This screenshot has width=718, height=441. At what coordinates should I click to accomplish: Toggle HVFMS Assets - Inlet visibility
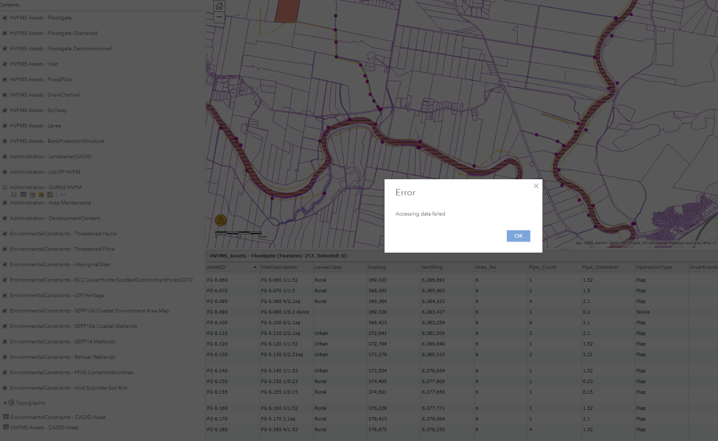click(5, 64)
